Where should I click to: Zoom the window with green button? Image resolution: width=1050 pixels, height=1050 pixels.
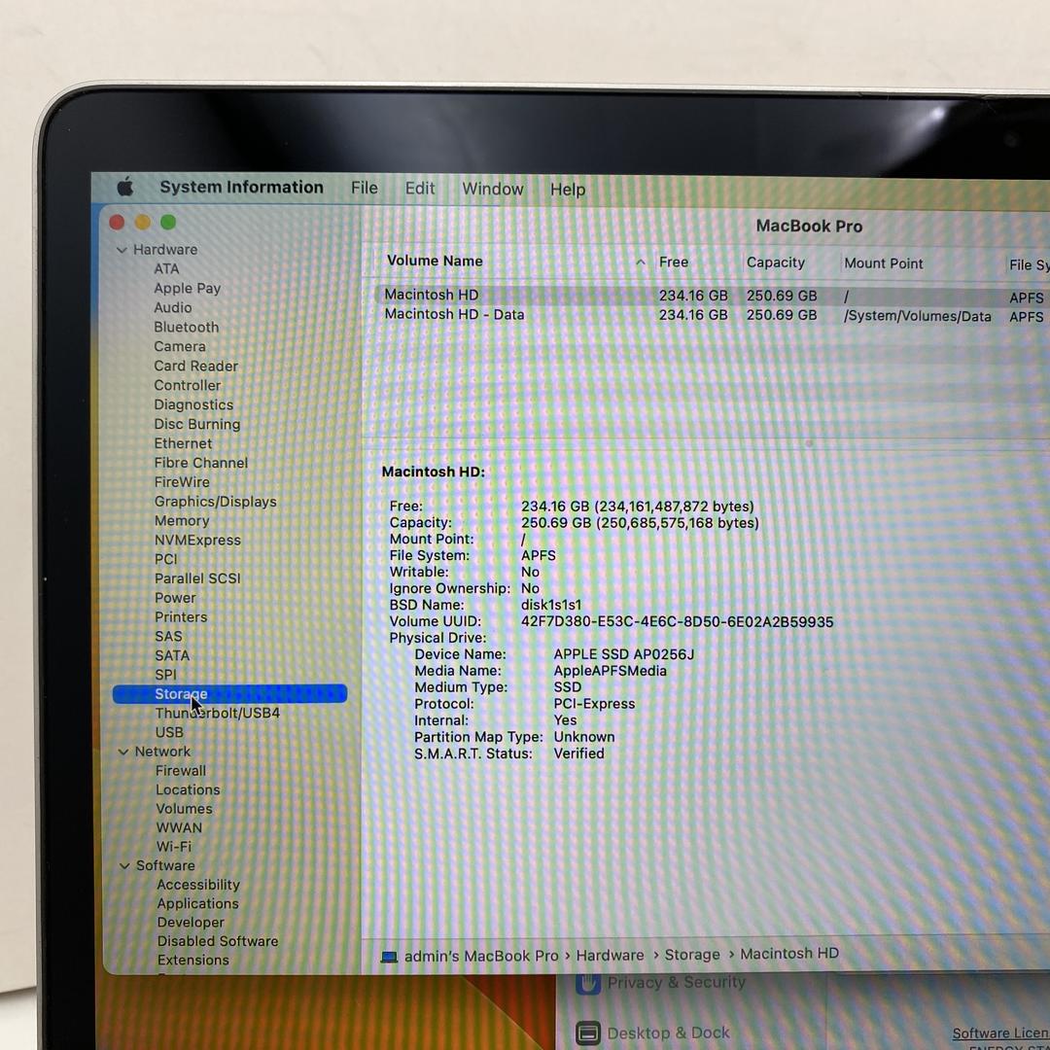168,222
